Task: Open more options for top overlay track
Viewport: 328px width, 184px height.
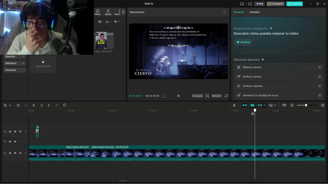Action: click(25, 132)
